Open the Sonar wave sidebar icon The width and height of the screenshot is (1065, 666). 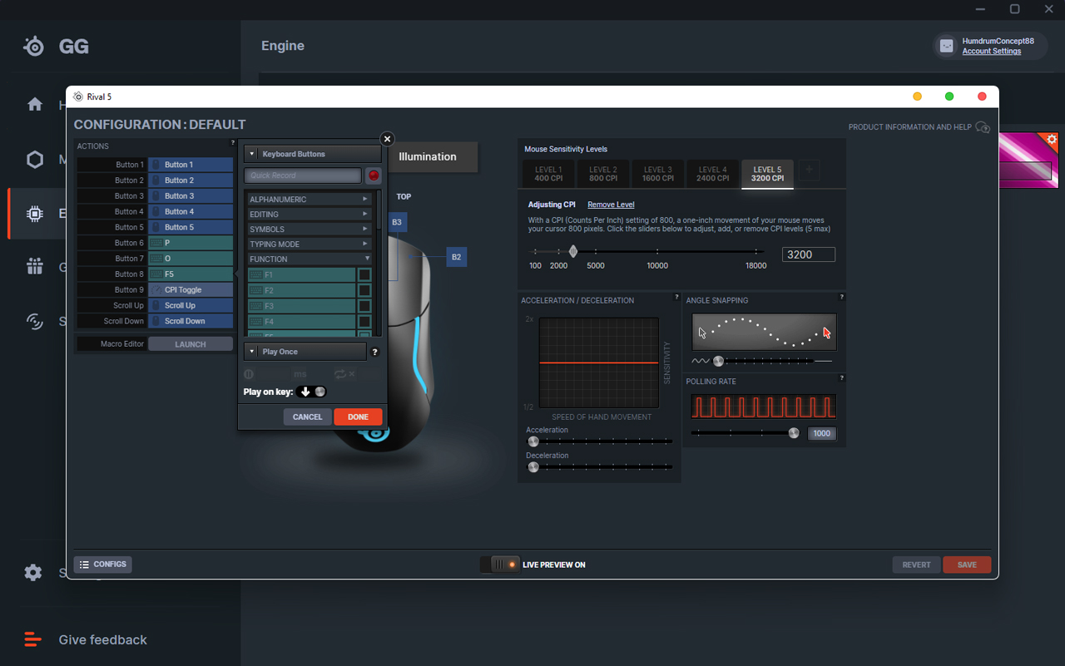tap(35, 321)
